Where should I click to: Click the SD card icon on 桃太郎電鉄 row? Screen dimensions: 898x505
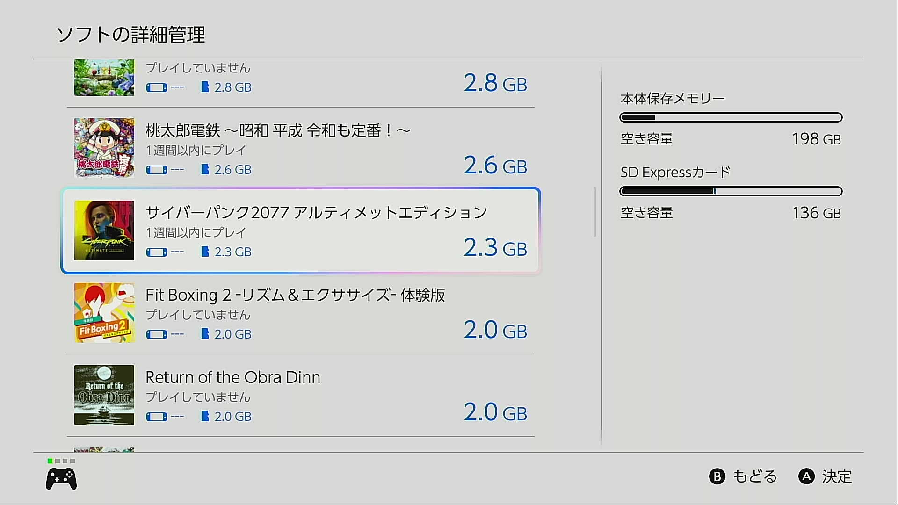click(x=205, y=169)
